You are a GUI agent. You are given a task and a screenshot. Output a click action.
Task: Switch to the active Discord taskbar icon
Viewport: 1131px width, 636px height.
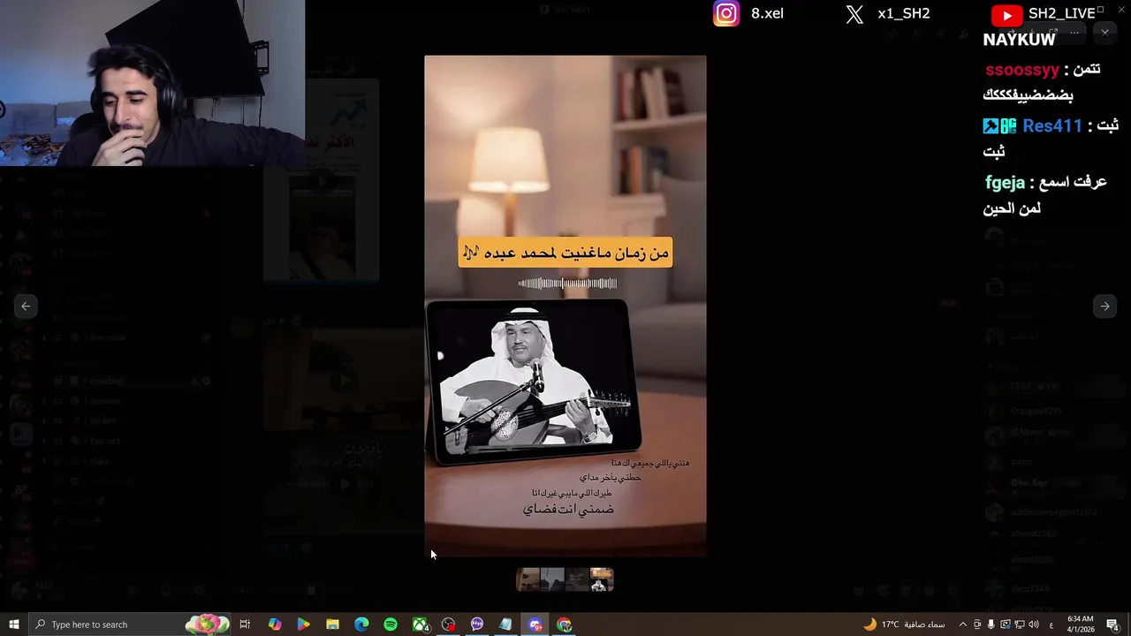(x=535, y=625)
